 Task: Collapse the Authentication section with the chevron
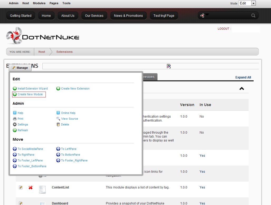point(242,89)
